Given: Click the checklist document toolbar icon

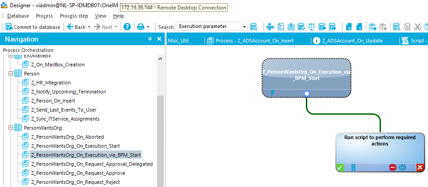Looking at the screenshot, I should pos(281,27).
